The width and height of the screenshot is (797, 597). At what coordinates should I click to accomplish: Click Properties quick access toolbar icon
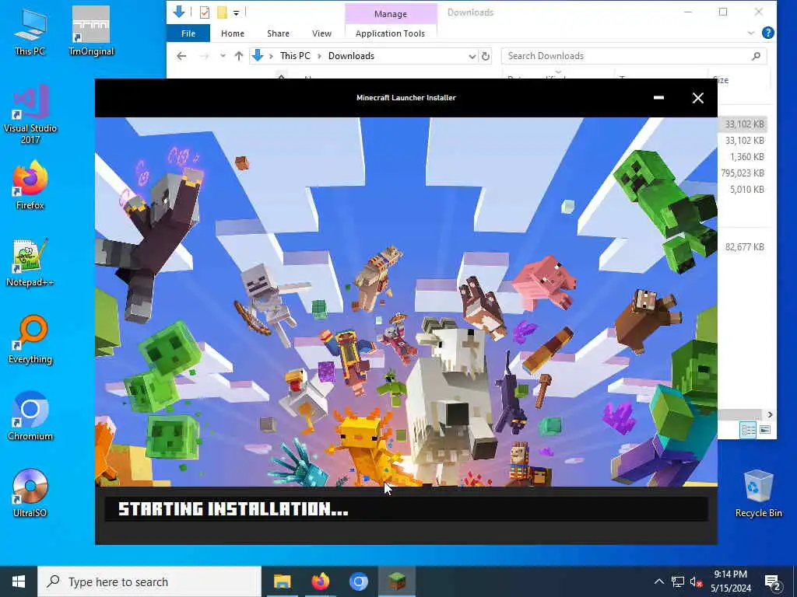coord(205,12)
